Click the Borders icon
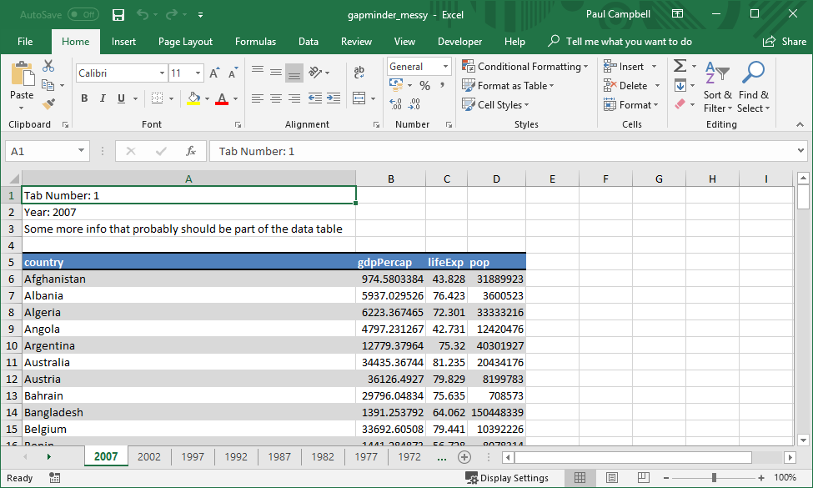The height and width of the screenshot is (488, 813). pyautogui.click(x=157, y=98)
